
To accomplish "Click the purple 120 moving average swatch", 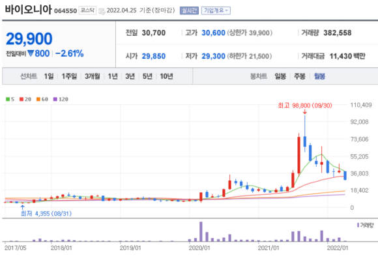I will 55,99.
